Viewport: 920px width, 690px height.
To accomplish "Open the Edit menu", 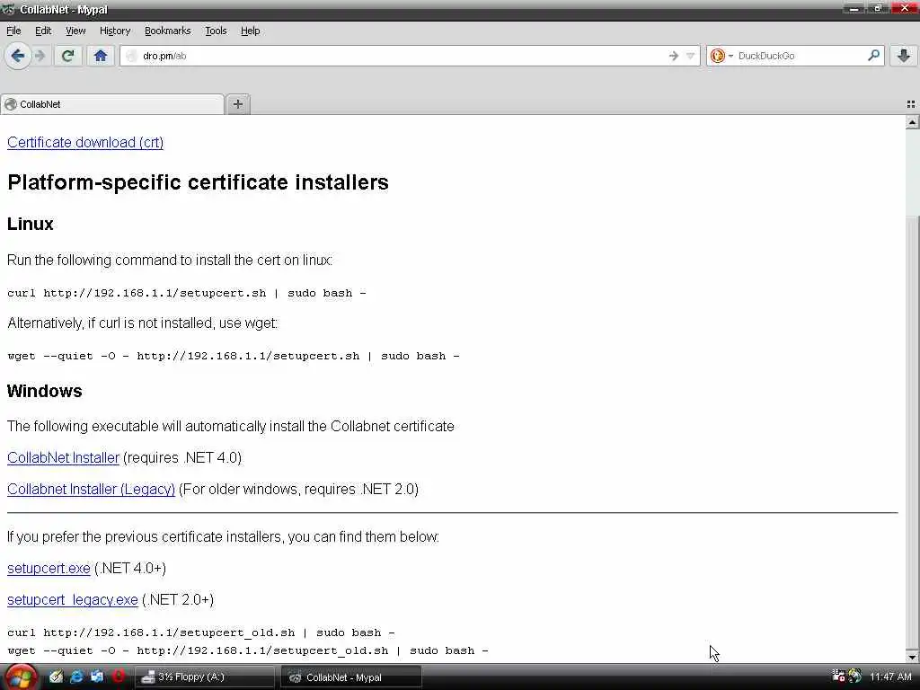I will click(43, 31).
